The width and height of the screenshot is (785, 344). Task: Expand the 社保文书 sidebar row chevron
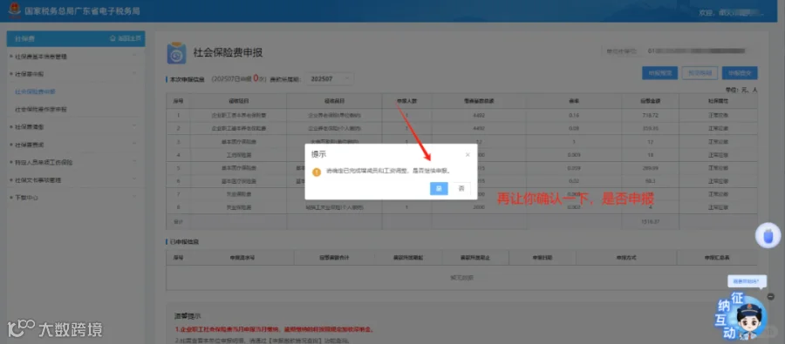click(134, 179)
